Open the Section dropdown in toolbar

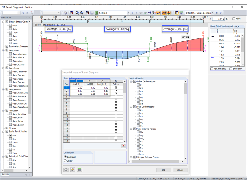128,13
